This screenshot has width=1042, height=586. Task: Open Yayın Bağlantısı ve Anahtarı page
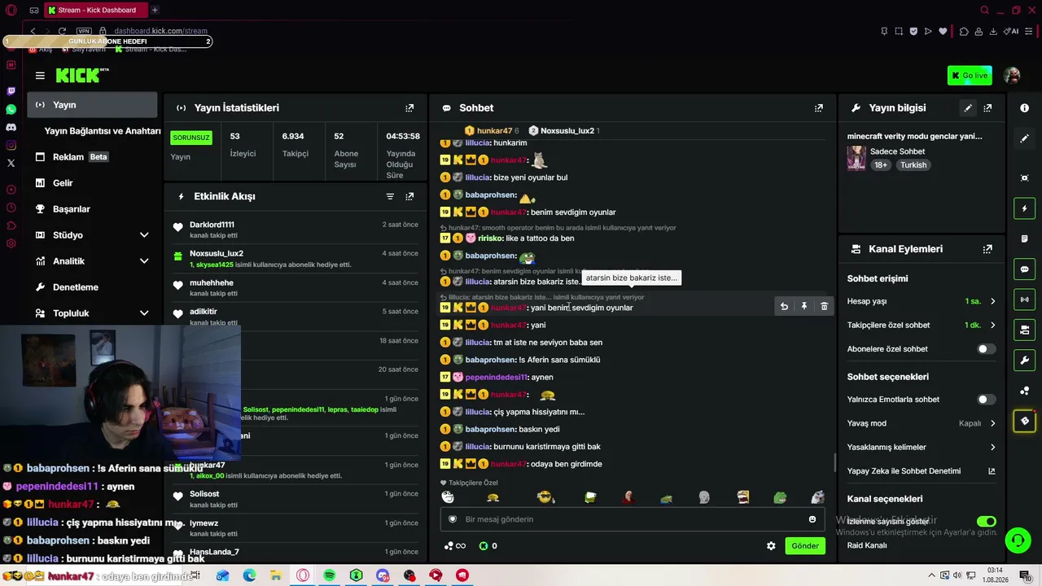click(103, 131)
